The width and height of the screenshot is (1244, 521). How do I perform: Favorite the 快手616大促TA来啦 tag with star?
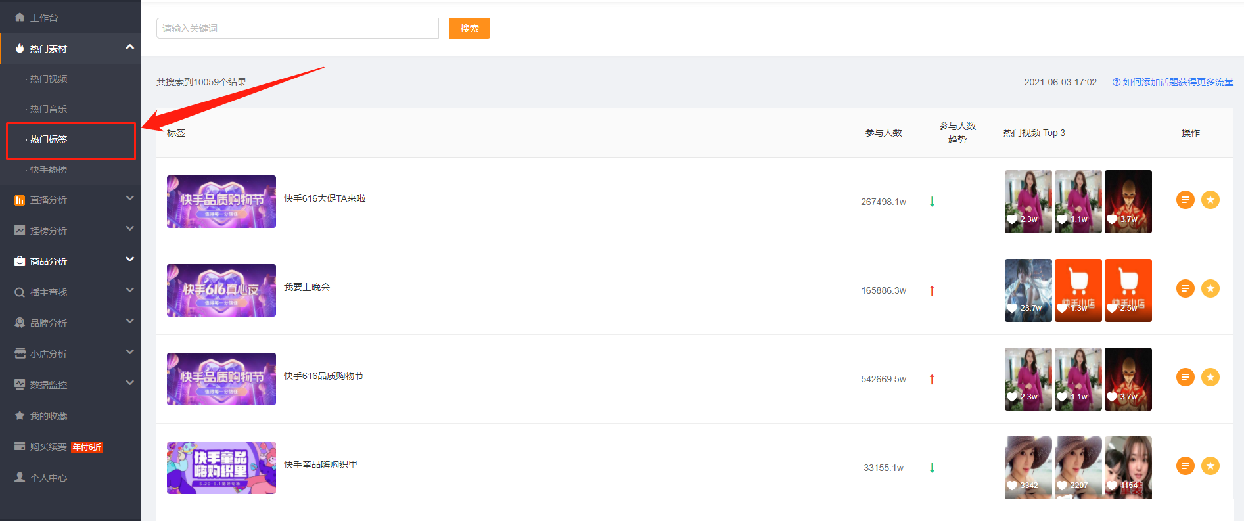[1210, 200]
